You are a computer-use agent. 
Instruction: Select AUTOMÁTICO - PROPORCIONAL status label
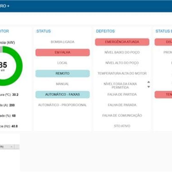pyautogui.click(x=62, y=105)
